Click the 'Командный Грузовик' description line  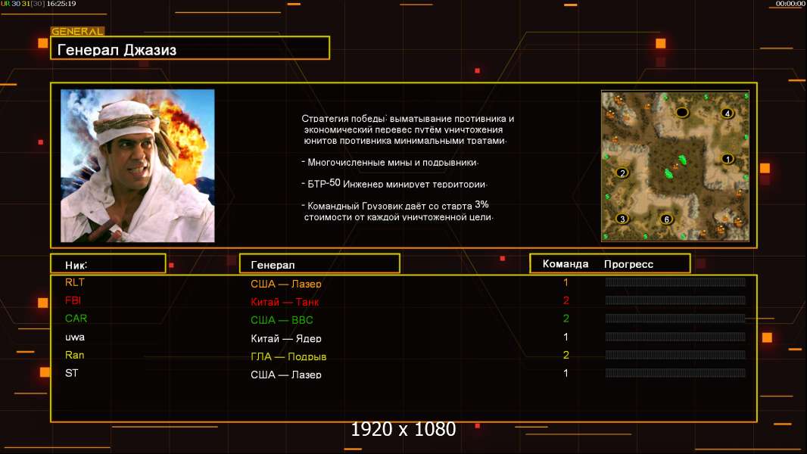click(397, 211)
